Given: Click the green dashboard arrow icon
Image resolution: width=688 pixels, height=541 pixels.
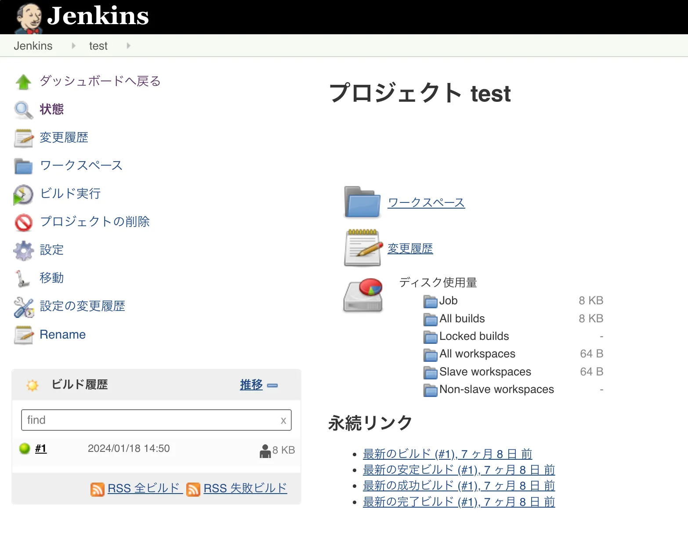Looking at the screenshot, I should [x=23, y=82].
